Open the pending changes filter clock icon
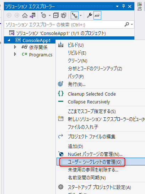Image resolution: width=145 pixels, height=194 pixels. coord(43,15)
